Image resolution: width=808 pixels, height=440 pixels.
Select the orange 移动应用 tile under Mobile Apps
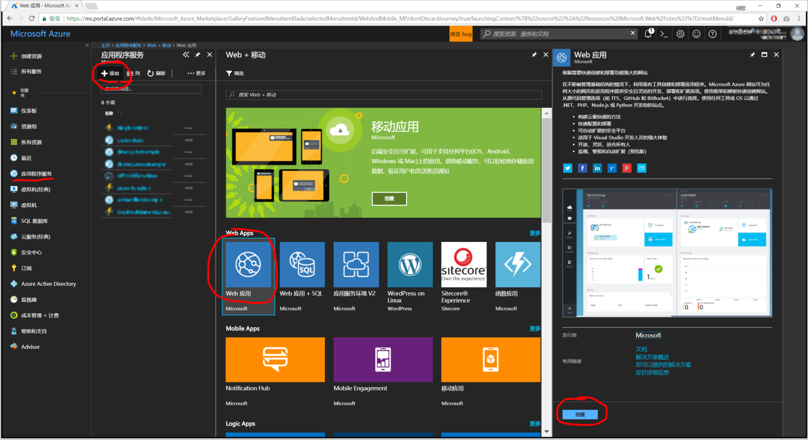coord(491,372)
